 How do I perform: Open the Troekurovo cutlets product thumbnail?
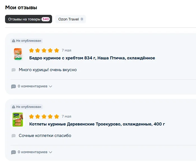(x=18, y=120)
